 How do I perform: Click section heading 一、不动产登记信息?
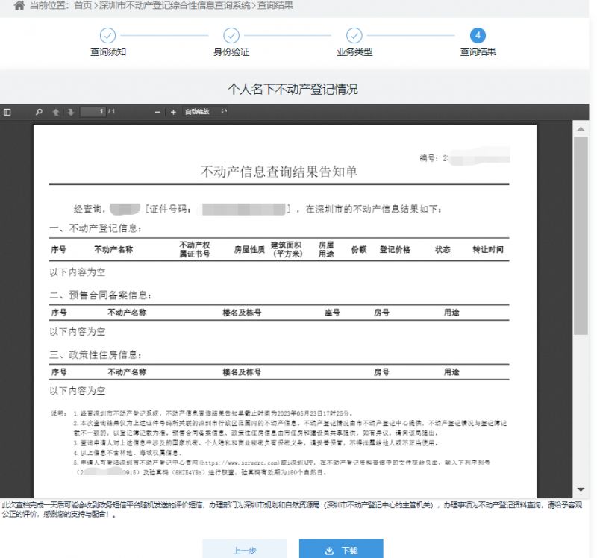96,228
